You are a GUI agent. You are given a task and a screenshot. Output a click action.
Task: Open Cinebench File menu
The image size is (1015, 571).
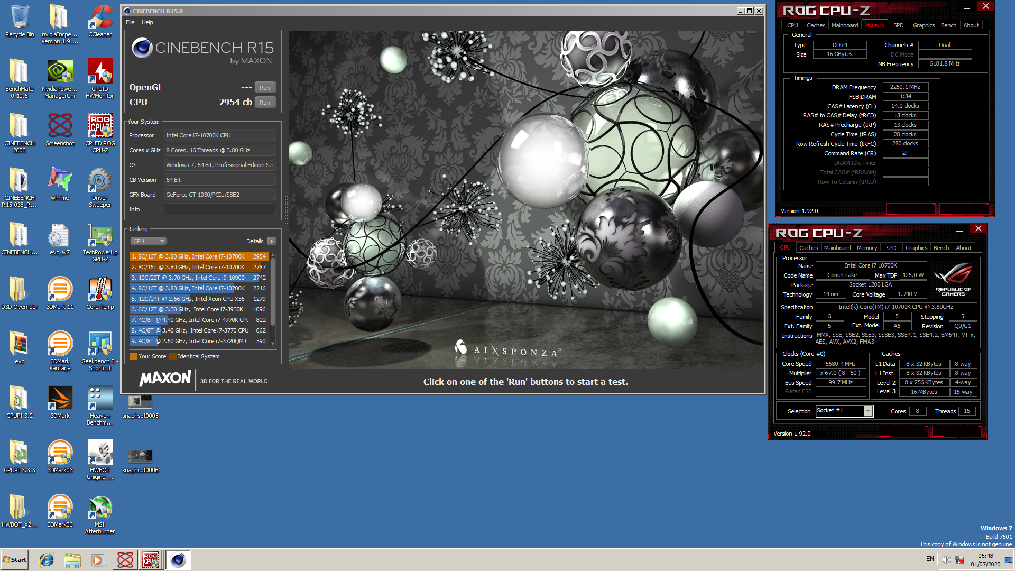click(130, 22)
